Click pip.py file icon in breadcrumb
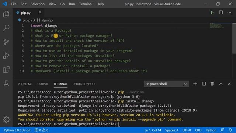Screen dimensions: 236x133 click(20, 20)
